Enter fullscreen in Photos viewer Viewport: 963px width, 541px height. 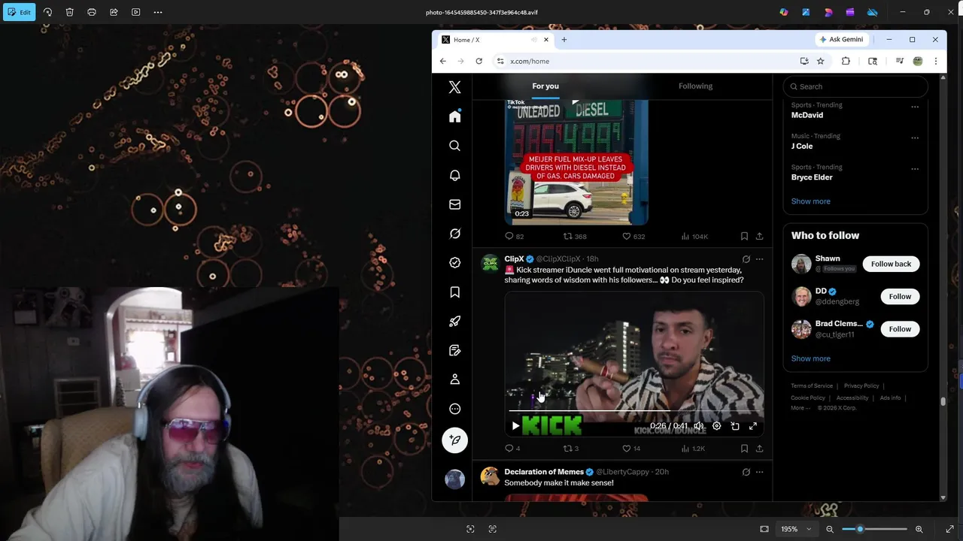pyautogui.click(x=949, y=529)
